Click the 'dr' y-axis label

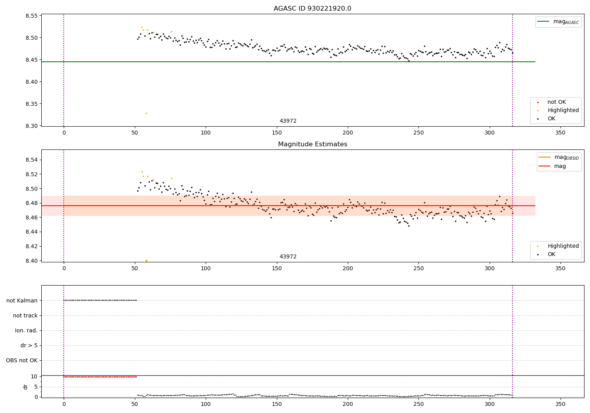26,387
